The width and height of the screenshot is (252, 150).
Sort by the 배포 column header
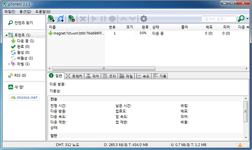[206, 27]
